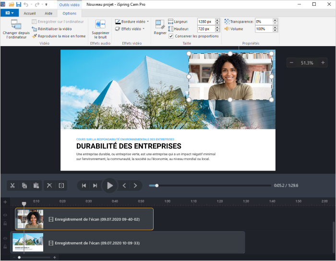Decrease Volume with the down arrow

pyautogui.click(x=275, y=30)
